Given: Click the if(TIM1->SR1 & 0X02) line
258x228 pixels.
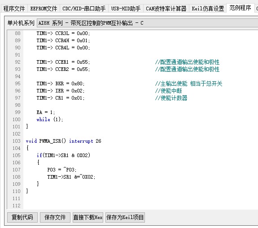Looking at the screenshot, I should [x=63, y=155].
